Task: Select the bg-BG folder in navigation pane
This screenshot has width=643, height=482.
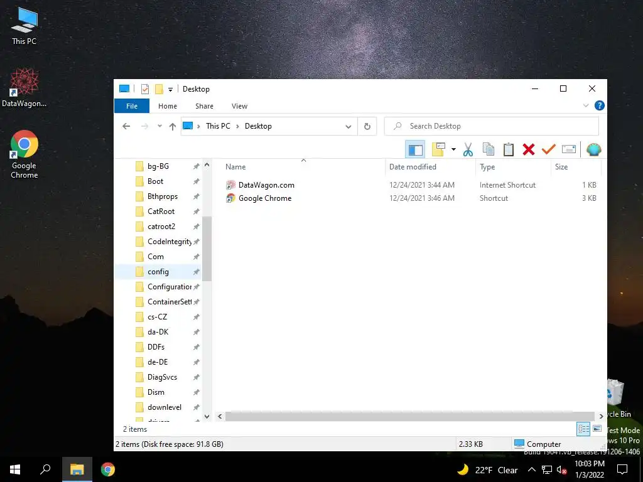Action: coord(158,166)
